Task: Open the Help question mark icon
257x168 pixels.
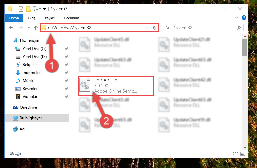Action: [244, 18]
